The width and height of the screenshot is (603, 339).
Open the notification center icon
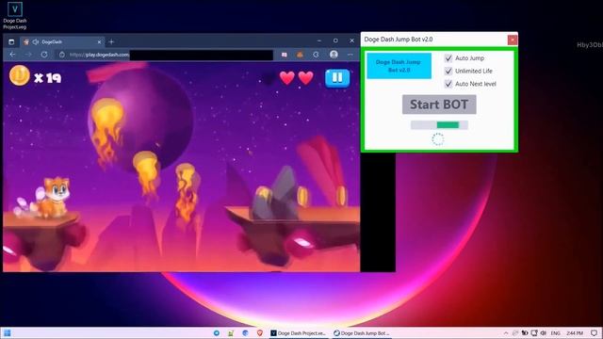pyautogui.click(x=595, y=333)
